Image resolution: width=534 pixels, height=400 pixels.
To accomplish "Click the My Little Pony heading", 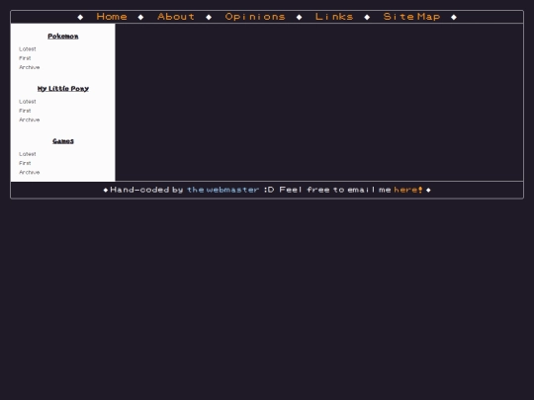I will [63, 89].
